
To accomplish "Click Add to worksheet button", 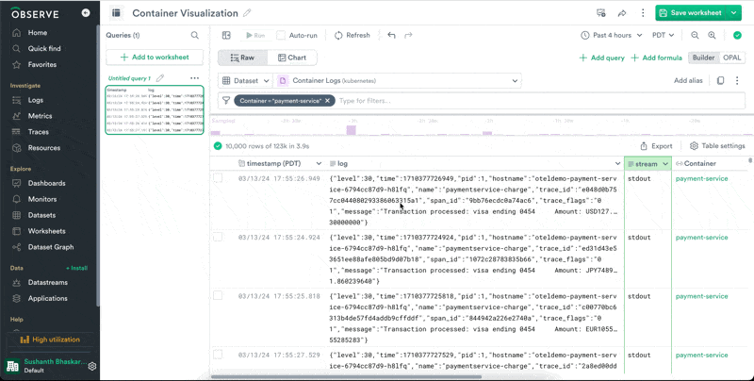I will [x=155, y=58].
